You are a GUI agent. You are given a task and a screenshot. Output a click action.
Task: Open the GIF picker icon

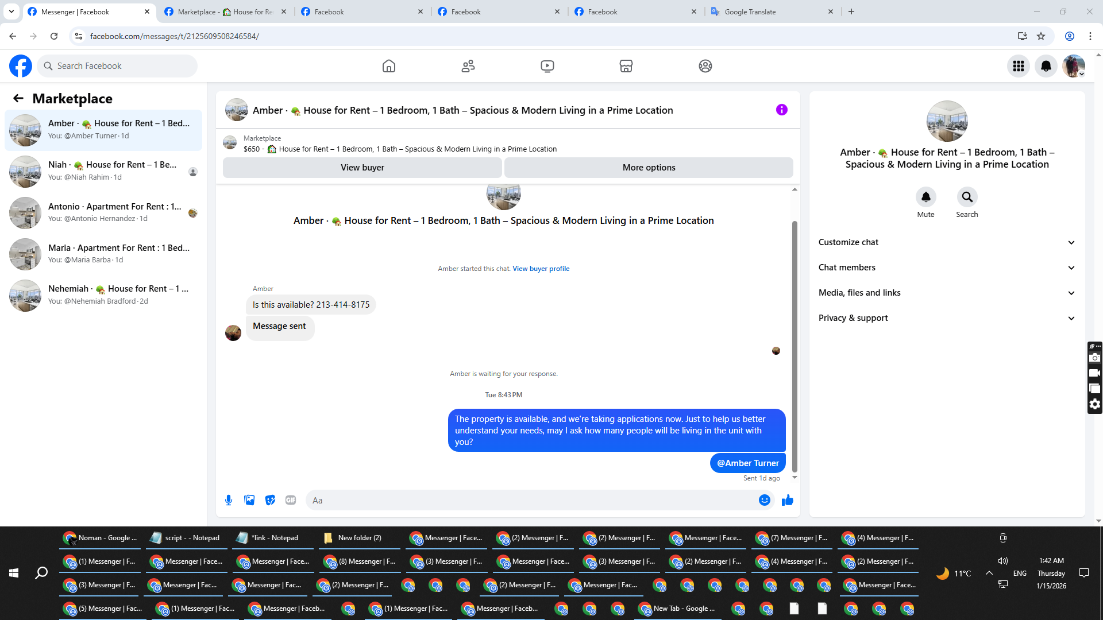(291, 500)
